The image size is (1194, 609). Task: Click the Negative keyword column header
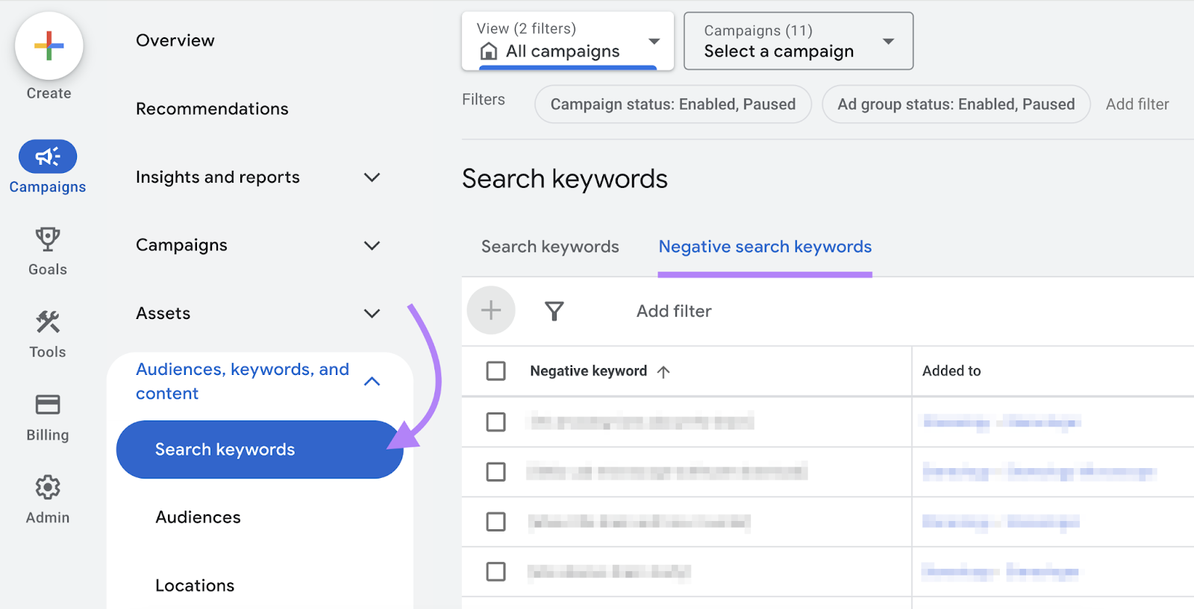click(x=588, y=371)
